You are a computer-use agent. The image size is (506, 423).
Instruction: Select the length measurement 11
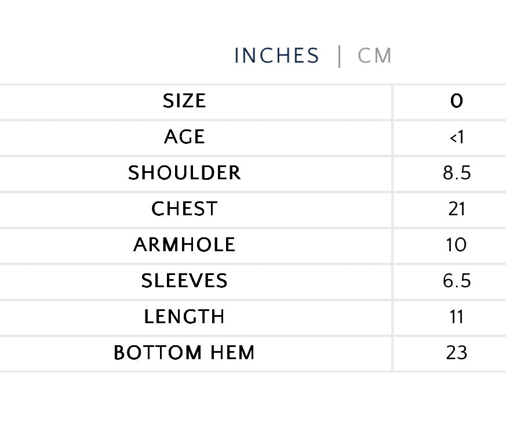coord(457,317)
